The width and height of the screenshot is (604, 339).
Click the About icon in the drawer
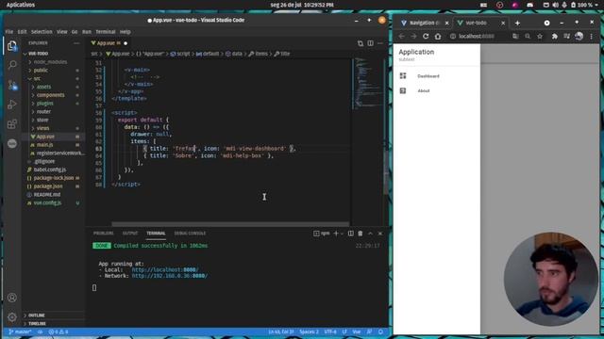coord(403,90)
